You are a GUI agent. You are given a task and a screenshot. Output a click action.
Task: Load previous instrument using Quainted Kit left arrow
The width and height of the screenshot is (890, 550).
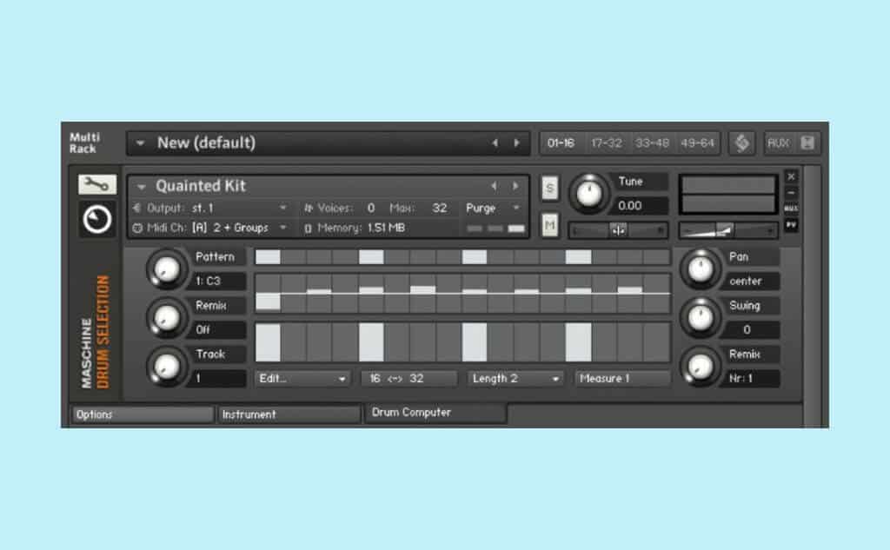coord(495,186)
